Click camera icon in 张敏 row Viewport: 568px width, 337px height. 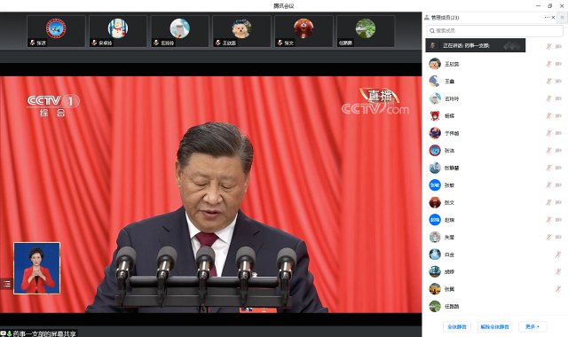[x=558, y=185]
